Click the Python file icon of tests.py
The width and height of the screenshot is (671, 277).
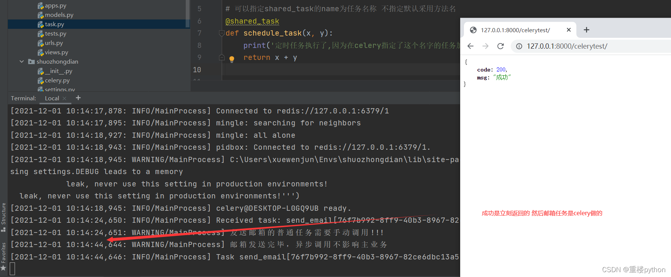41,34
